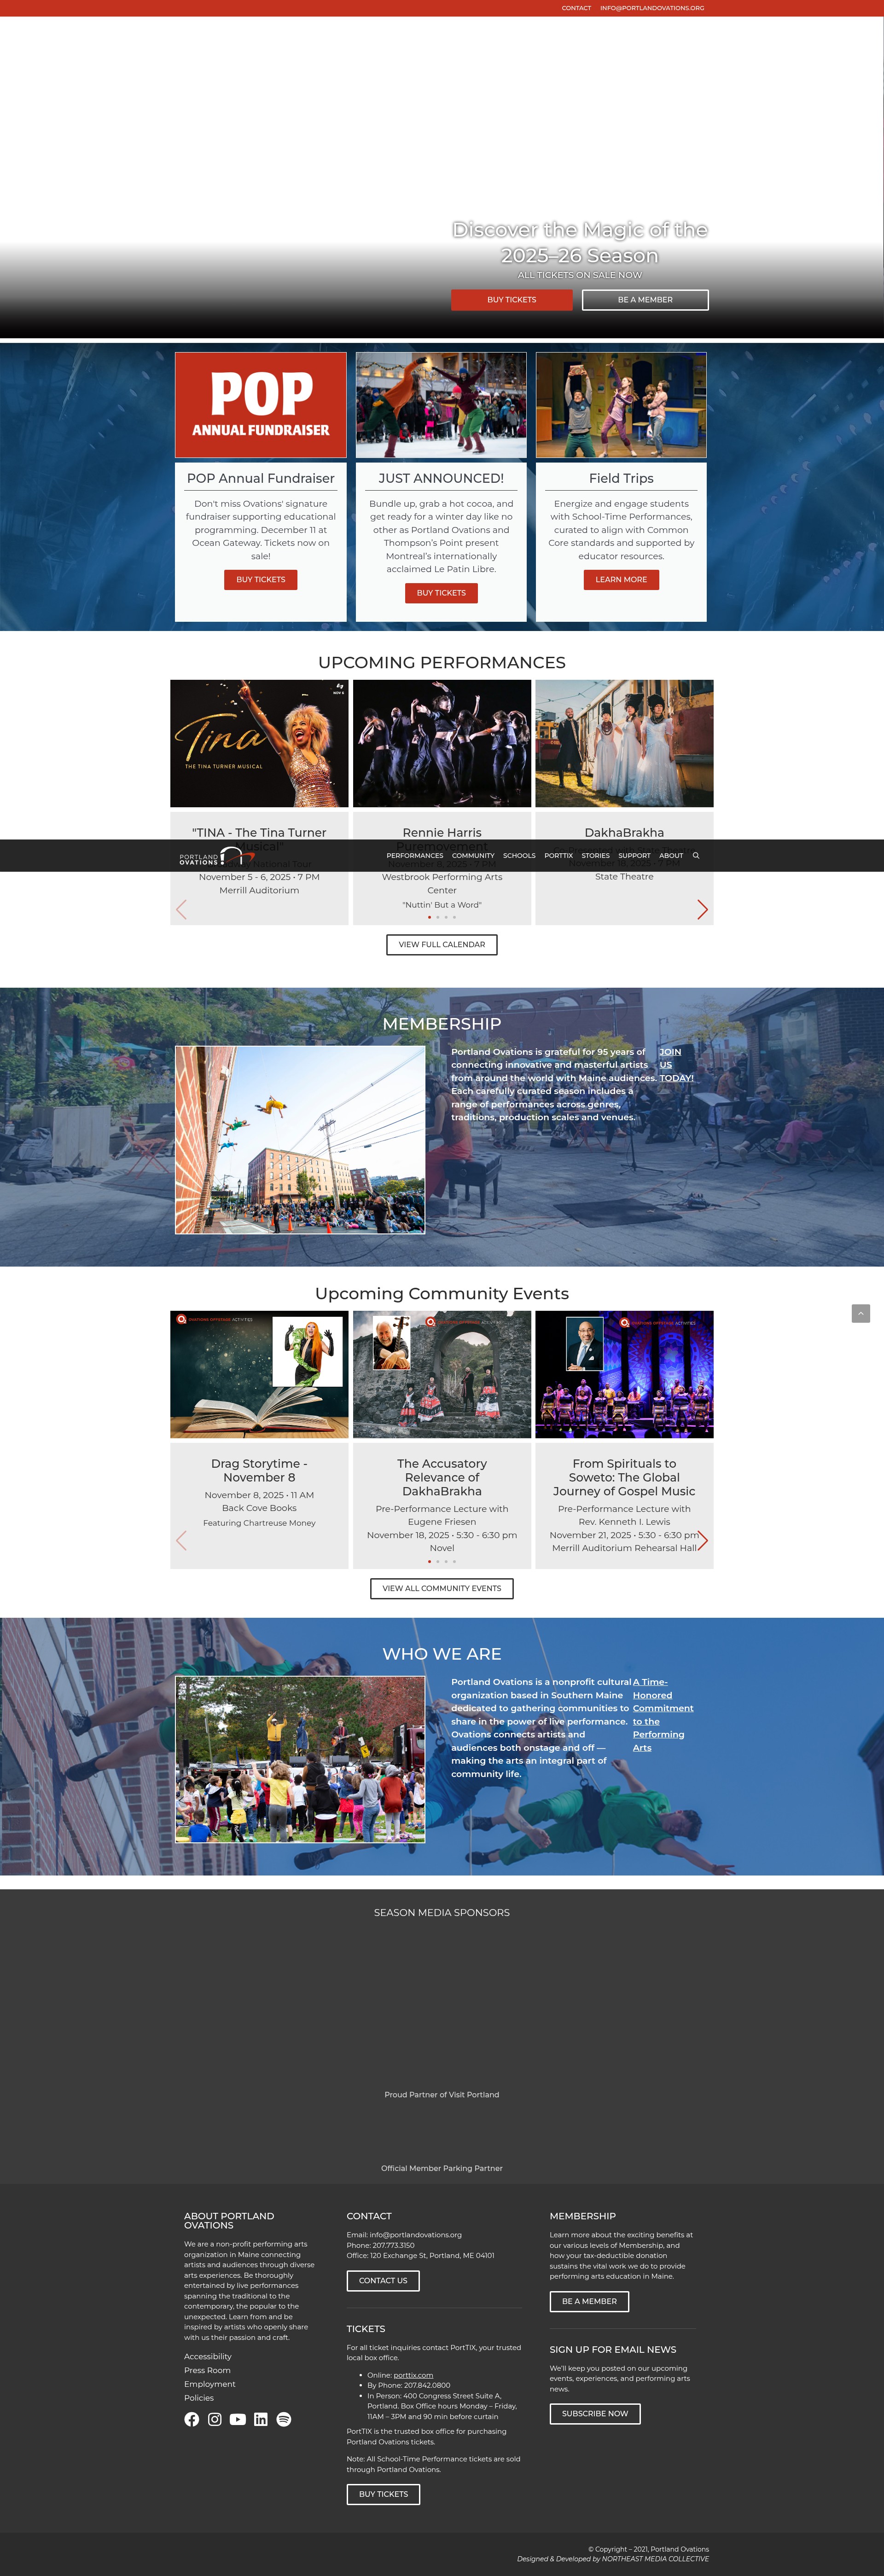The width and height of the screenshot is (884, 2576).
Task: Open the About menu item
Action: pos(671,856)
